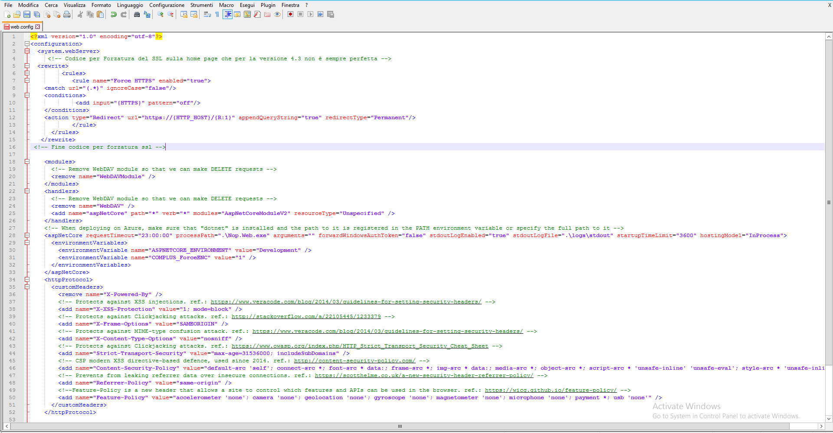The width and height of the screenshot is (833, 433).
Task: Click the Close document toolbar icon
Action: pyautogui.click(x=47, y=14)
